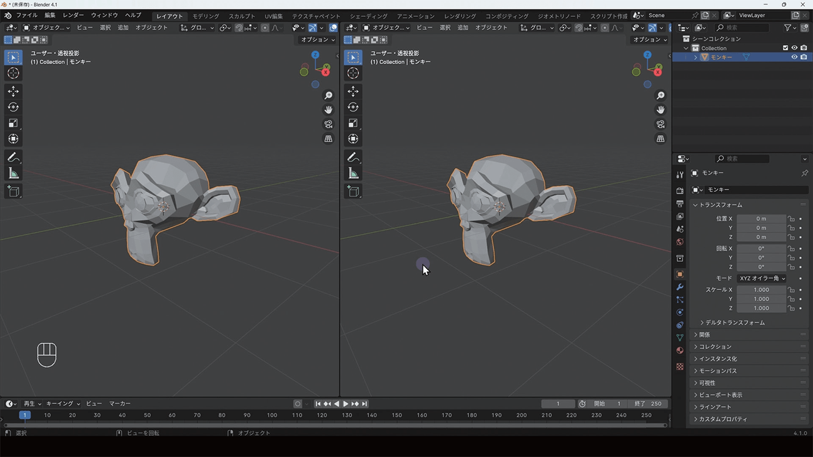This screenshot has height=457, width=813.
Task: Open the Scene properties tab
Action: (x=680, y=229)
